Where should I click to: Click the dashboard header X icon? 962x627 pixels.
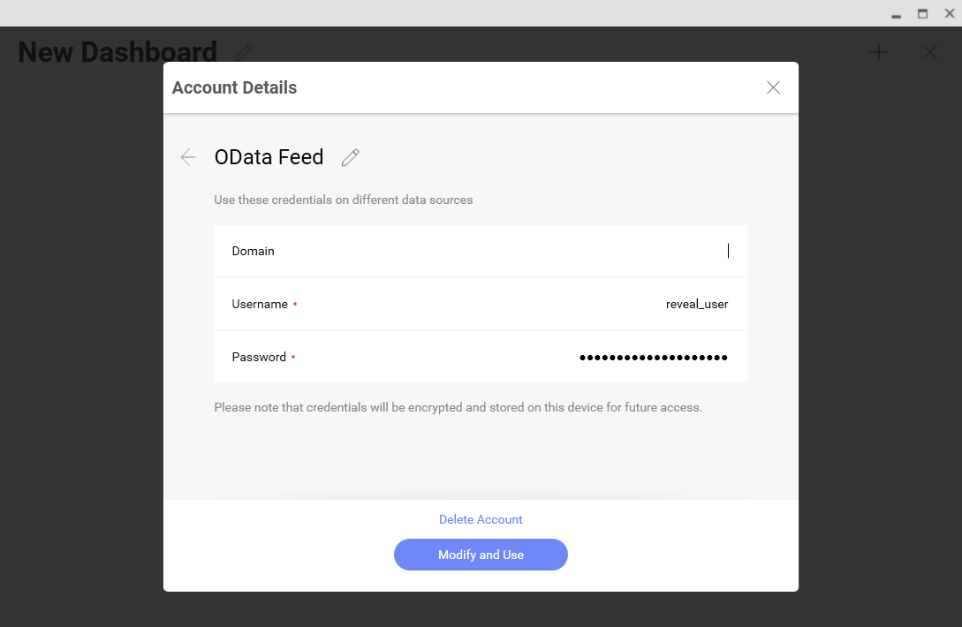929,52
